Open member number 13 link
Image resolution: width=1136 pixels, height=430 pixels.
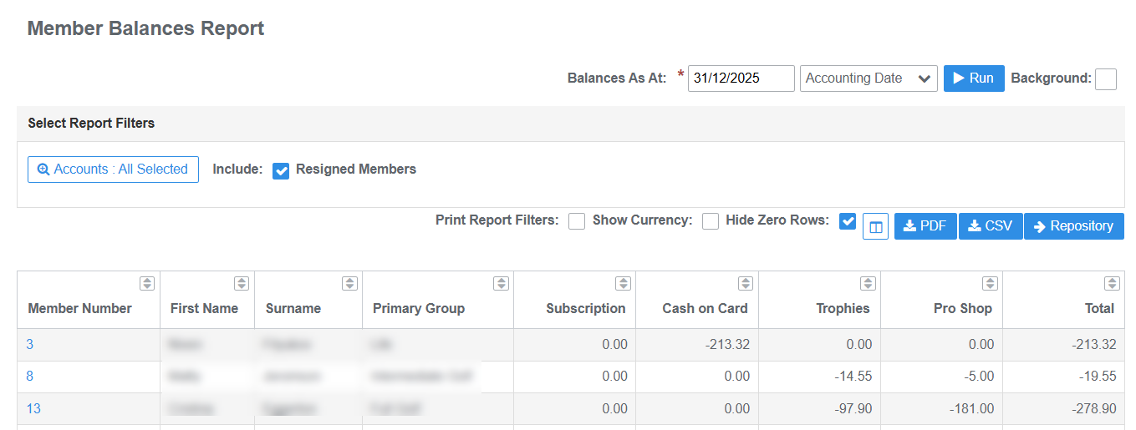pyautogui.click(x=33, y=409)
